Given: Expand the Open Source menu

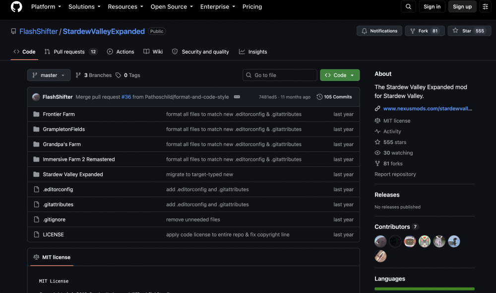Looking at the screenshot, I should point(172,6).
